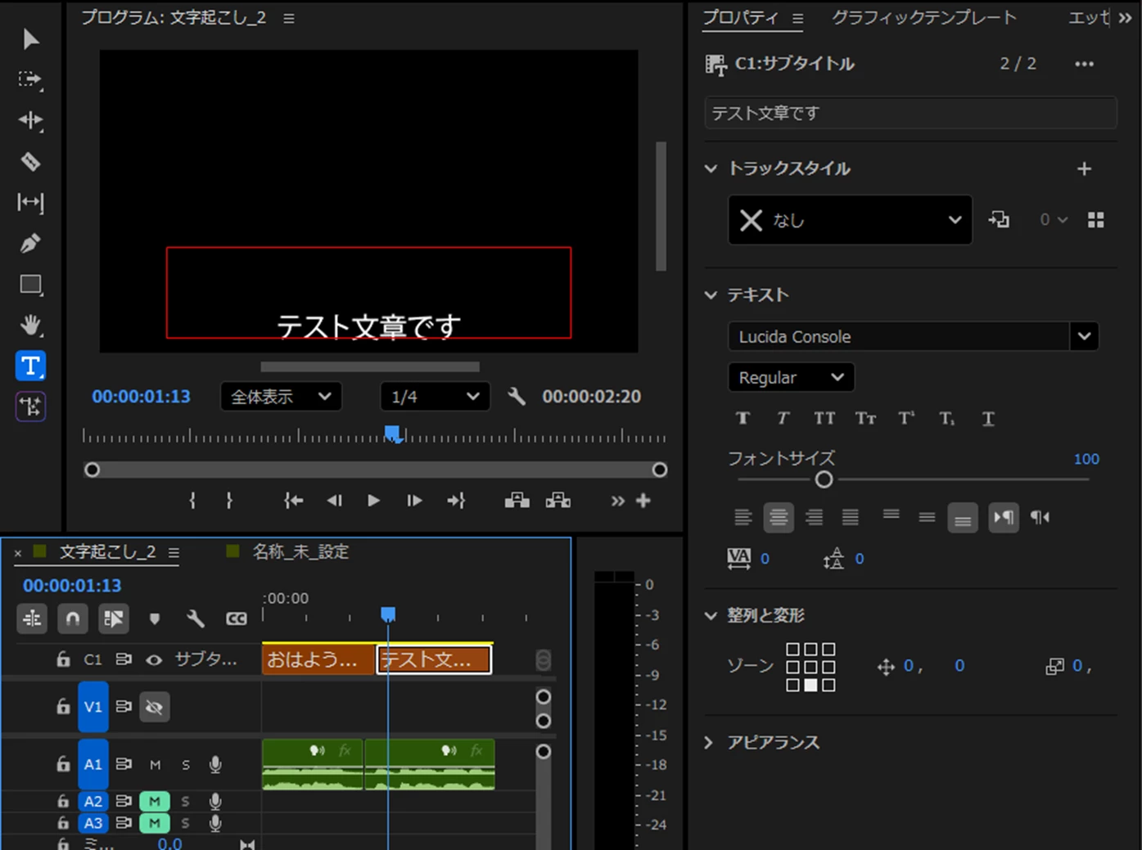Mute track A2
The height and width of the screenshot is (850, 1142).
[155, 801]
